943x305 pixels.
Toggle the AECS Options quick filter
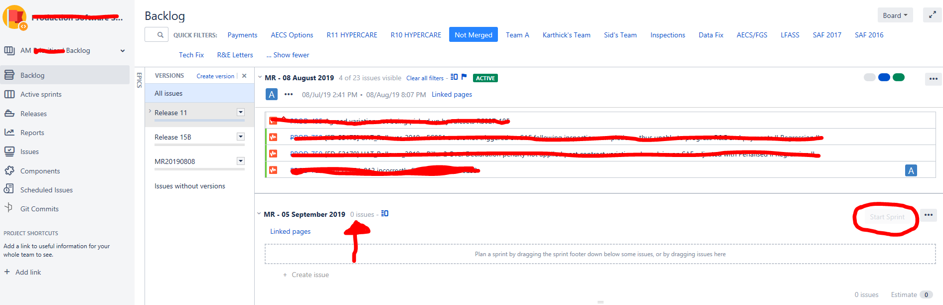tap(292, 35)
